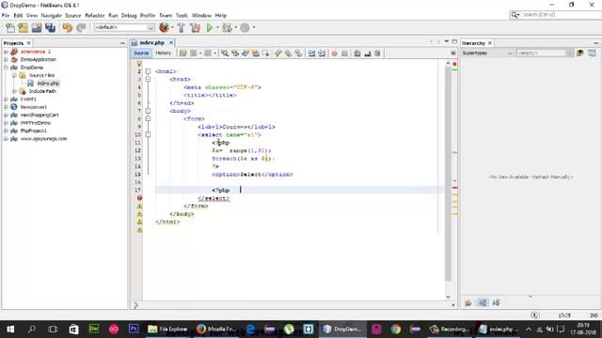Select the PhpProject1 project
This screenshot has width=602, height=338.
pos(34,131)
